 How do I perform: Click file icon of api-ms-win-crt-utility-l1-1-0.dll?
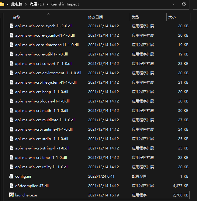(12, 167)
